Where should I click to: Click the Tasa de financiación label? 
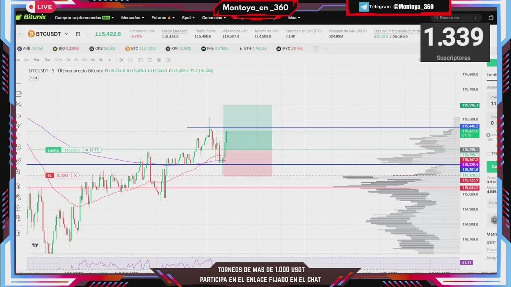pyautogui.click(x=396, y=31)
